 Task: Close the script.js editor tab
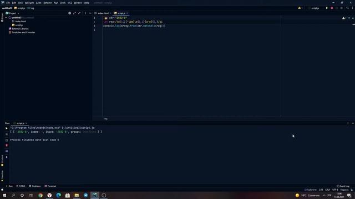(x=127, y=13)
